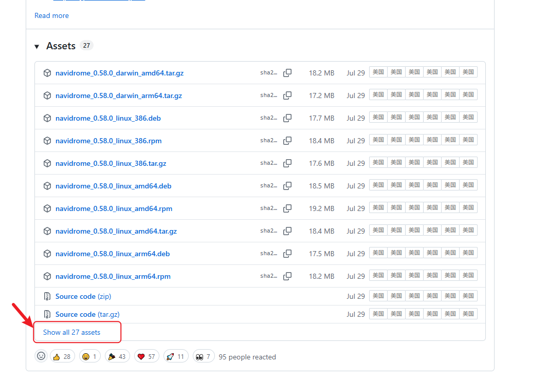Copy sha256 for darwin_amd64.tar.gz
The height and width of the screenshot is (382, 547).
point(287,73)
